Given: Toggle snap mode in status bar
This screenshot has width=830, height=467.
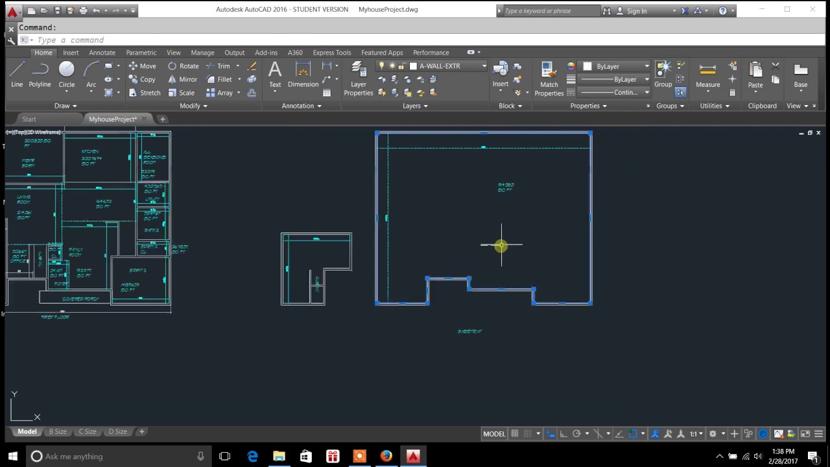Looking at the screenshot, I should pos(528,434).
